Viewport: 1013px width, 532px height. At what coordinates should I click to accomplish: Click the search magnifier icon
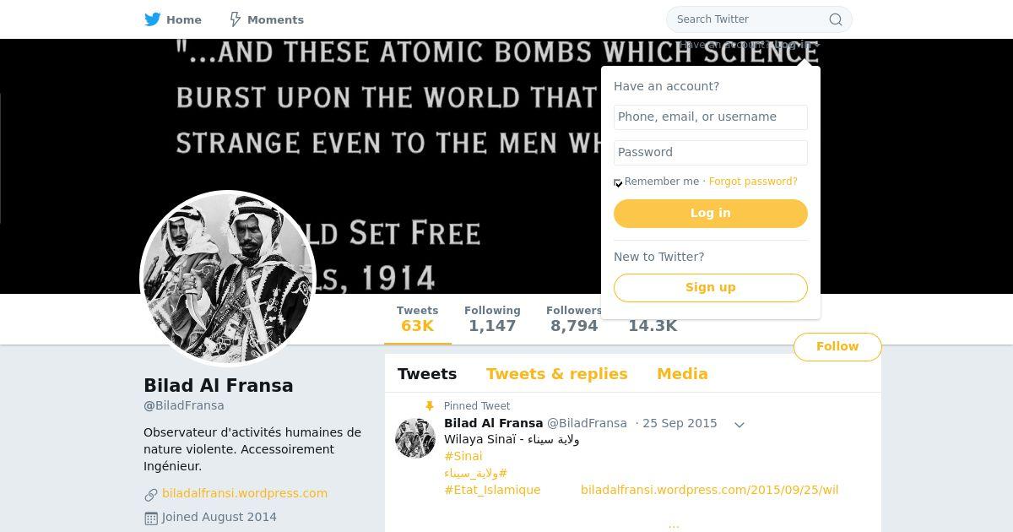[x=836, y=19]
